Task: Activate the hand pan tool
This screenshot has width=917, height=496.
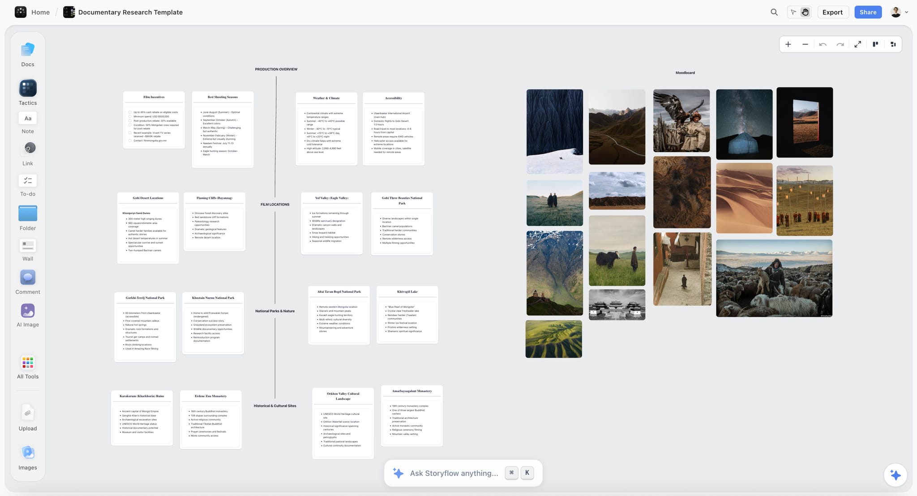Action: (x=805, y=13)
